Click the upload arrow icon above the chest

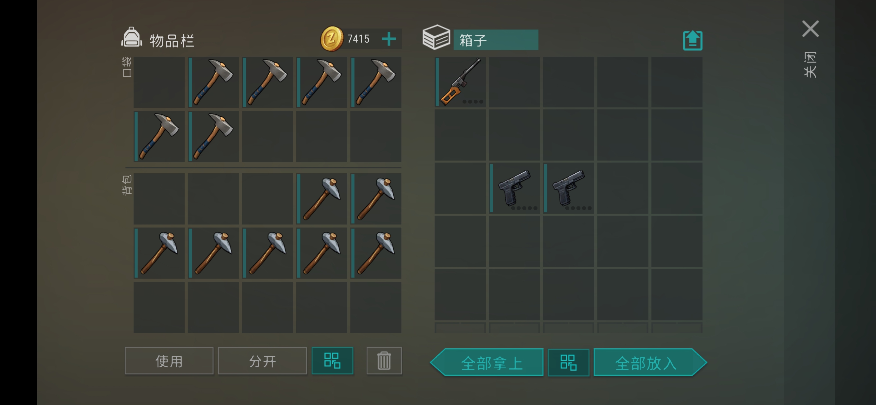click(692, 40)
